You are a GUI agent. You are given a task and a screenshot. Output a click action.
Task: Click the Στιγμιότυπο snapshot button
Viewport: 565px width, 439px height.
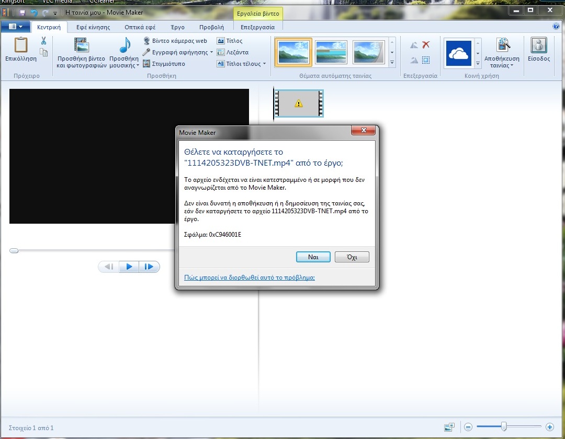point(164,64)
